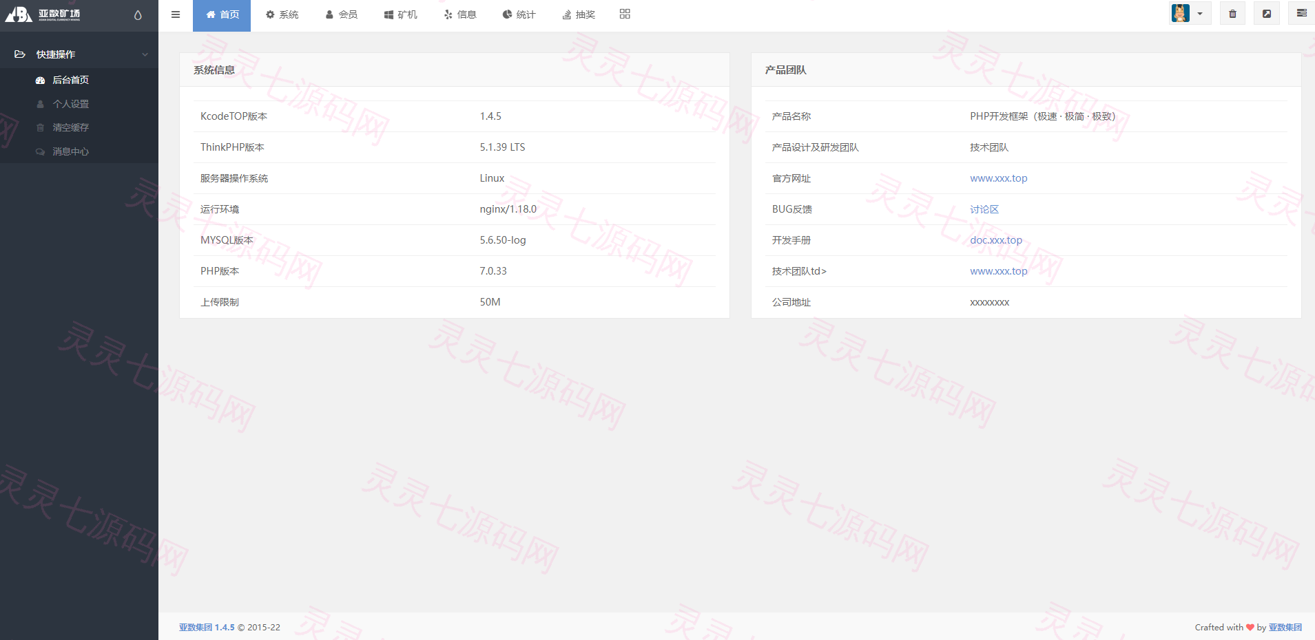Open the 信息 information menu
1315x640 pixels.
tap(459, 15)
